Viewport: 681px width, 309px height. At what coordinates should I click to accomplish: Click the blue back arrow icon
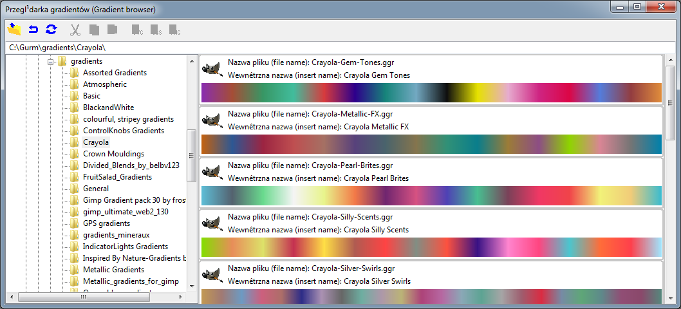(33, 30)
